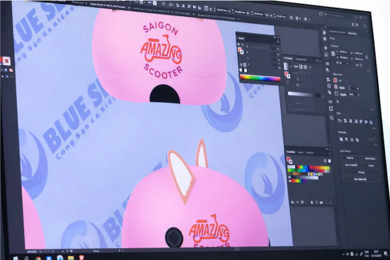Switch to the Gradient panel tab
Image resolution: width=390 pixels, height=260 pixels.
(289, 58)
